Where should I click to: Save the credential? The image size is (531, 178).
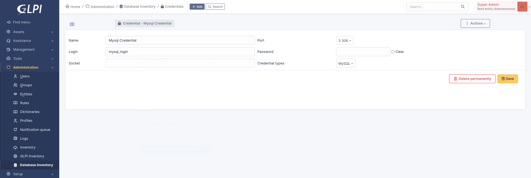tap(508, 79)
